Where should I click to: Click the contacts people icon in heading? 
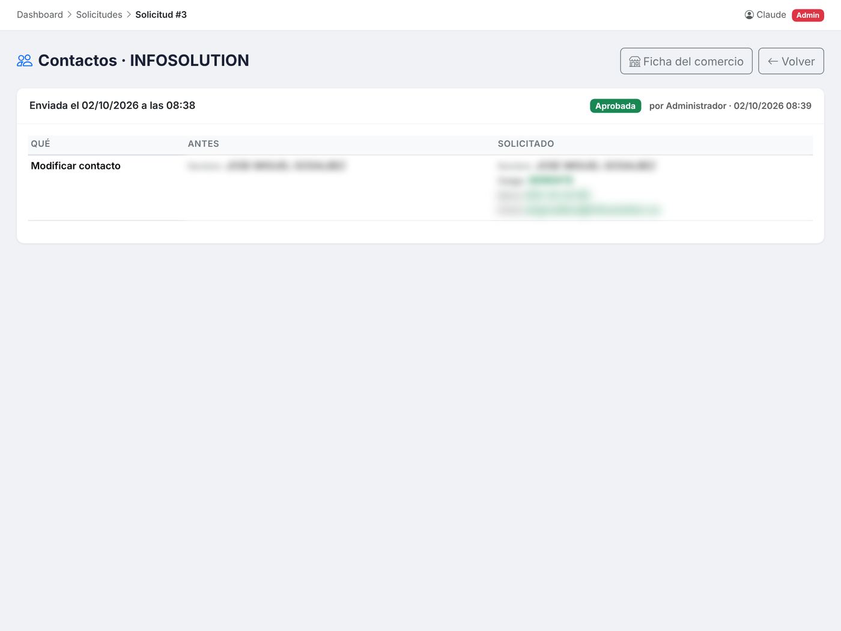point(25,61)
